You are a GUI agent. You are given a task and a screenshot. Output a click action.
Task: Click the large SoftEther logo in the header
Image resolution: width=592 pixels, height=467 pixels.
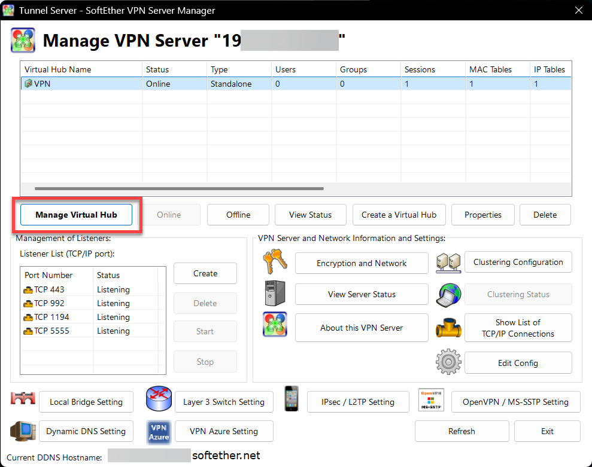tap(23, 40)
